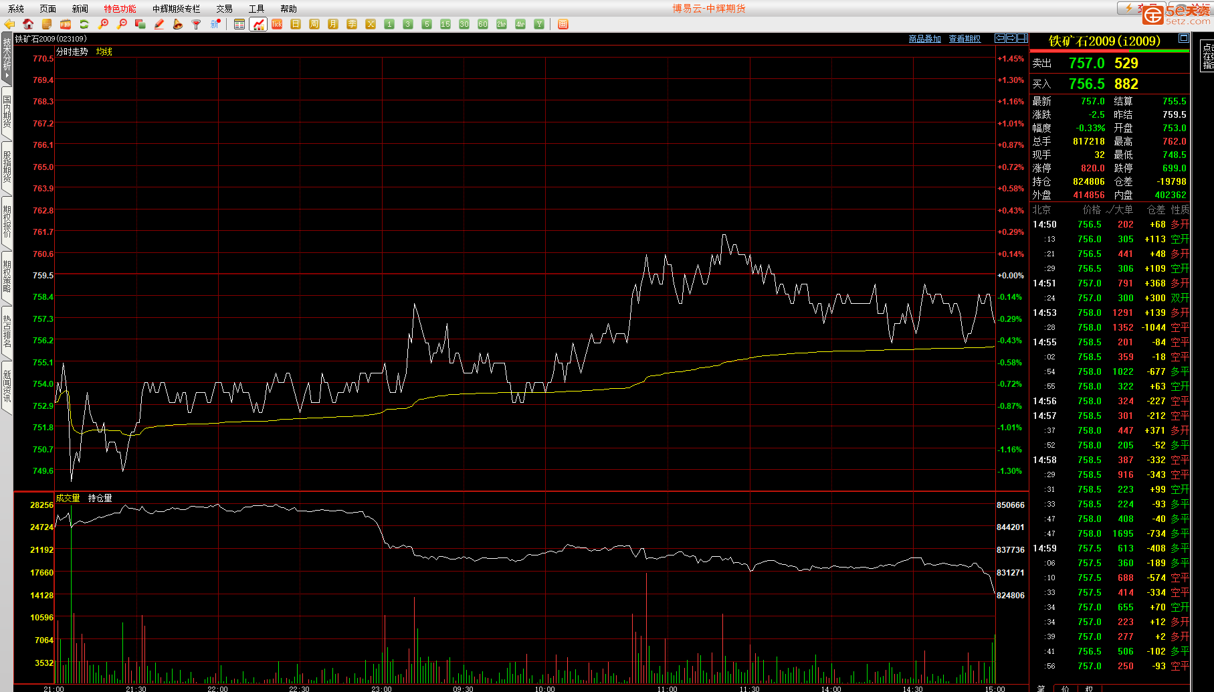The width and height of the screenshot is (1214, 692).
Task: Select the 新闻资讯 side tab
Action: point(7,387)
